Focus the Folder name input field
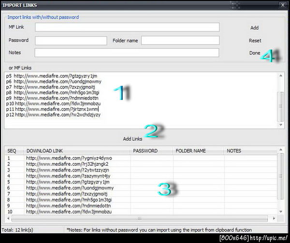Viewport: 290px width, 243px height. [x=180, y=40]
